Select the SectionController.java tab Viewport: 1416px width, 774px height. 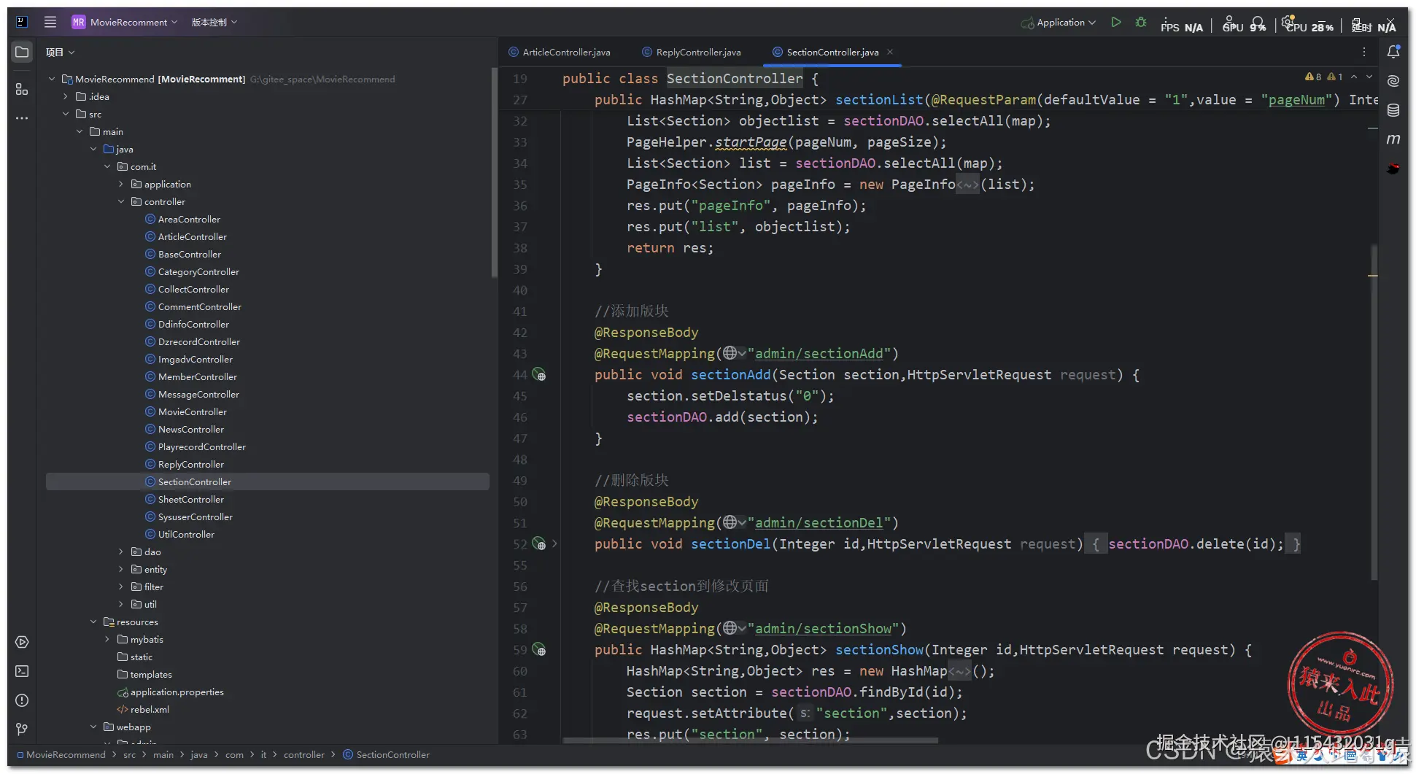[x=832, y=52]
